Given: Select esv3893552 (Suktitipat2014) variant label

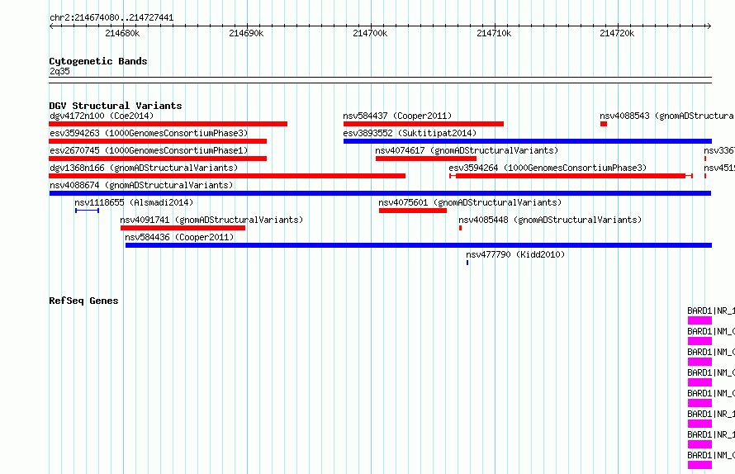Looking at the screenshot, I should click(x=410, y=133).
